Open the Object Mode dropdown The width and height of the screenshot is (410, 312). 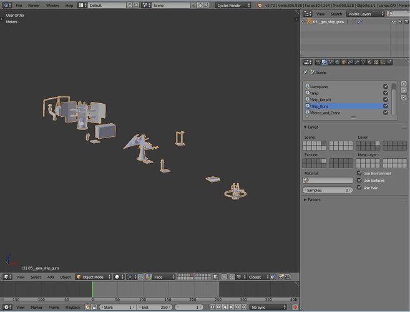point(94,277)
